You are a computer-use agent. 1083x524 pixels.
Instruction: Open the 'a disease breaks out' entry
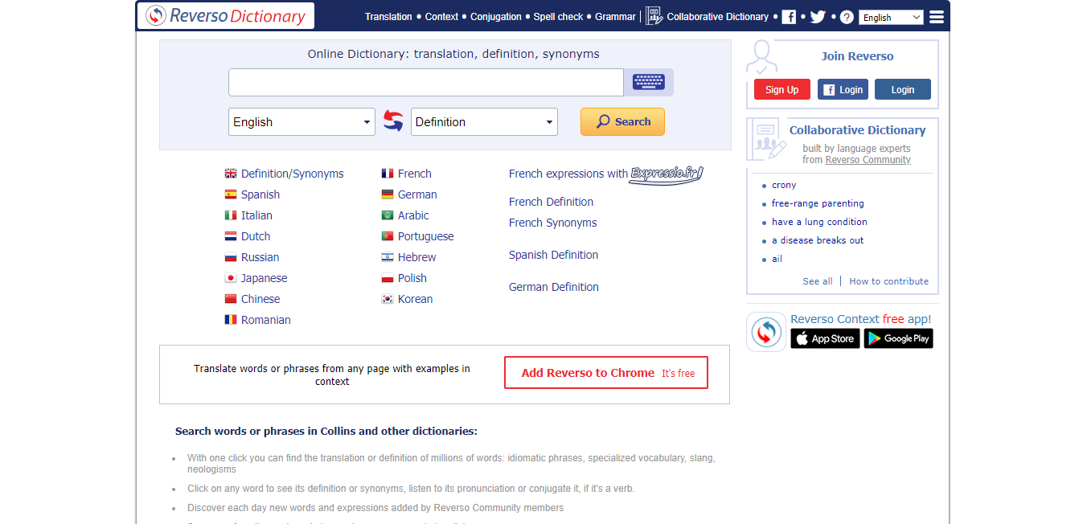click(x=818, y=240)
